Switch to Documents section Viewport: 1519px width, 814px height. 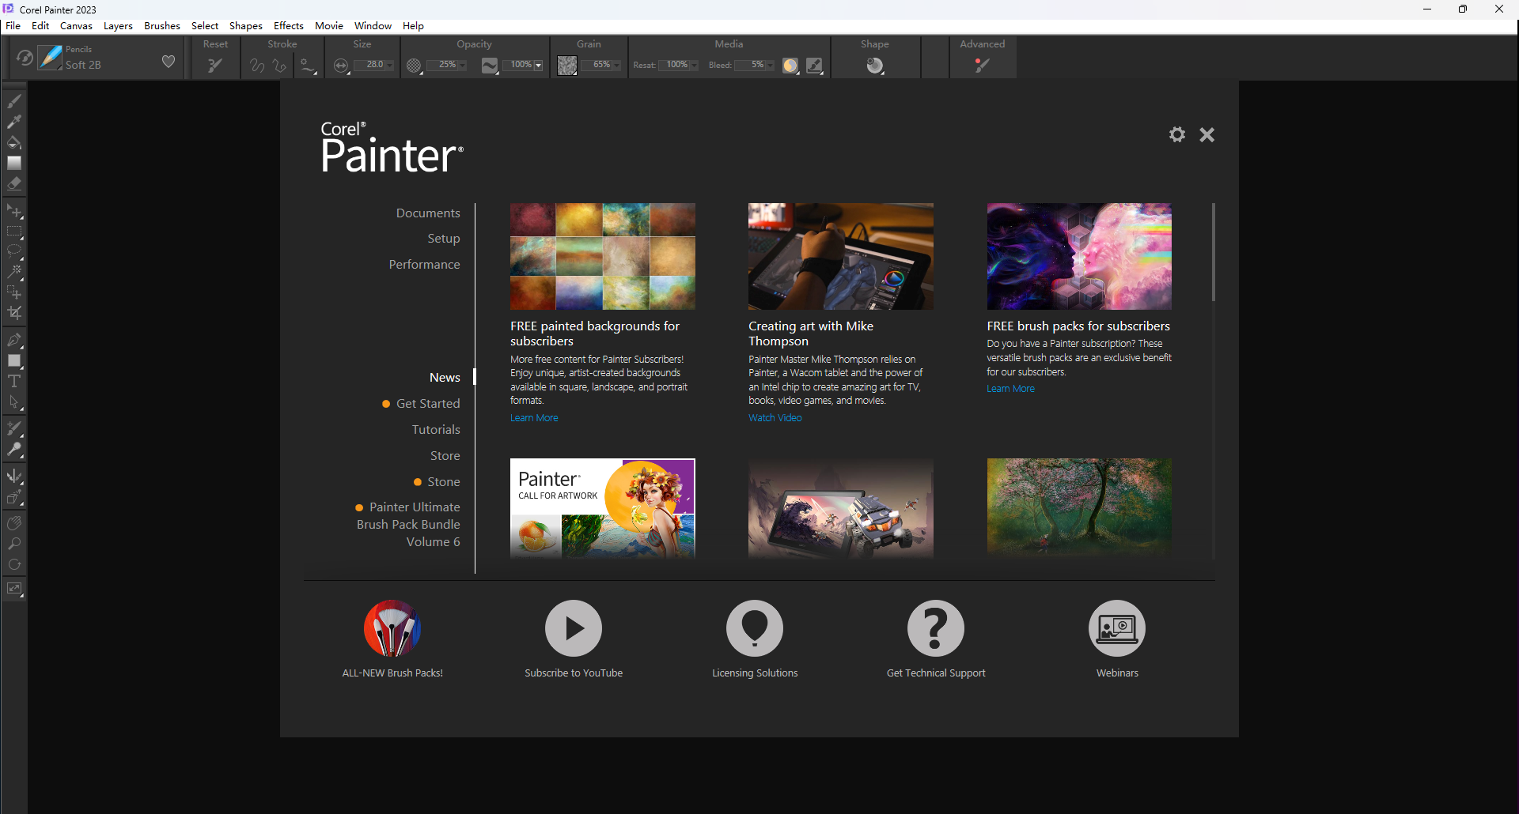click(x=428, y=213)
